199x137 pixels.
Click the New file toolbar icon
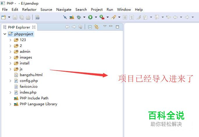coord(3,17)
